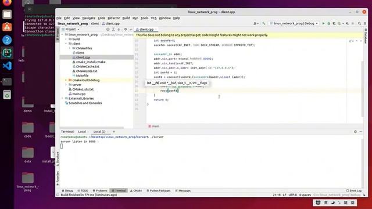Expand the build folder in project tree
372x209 pixels.
point(66,39)
